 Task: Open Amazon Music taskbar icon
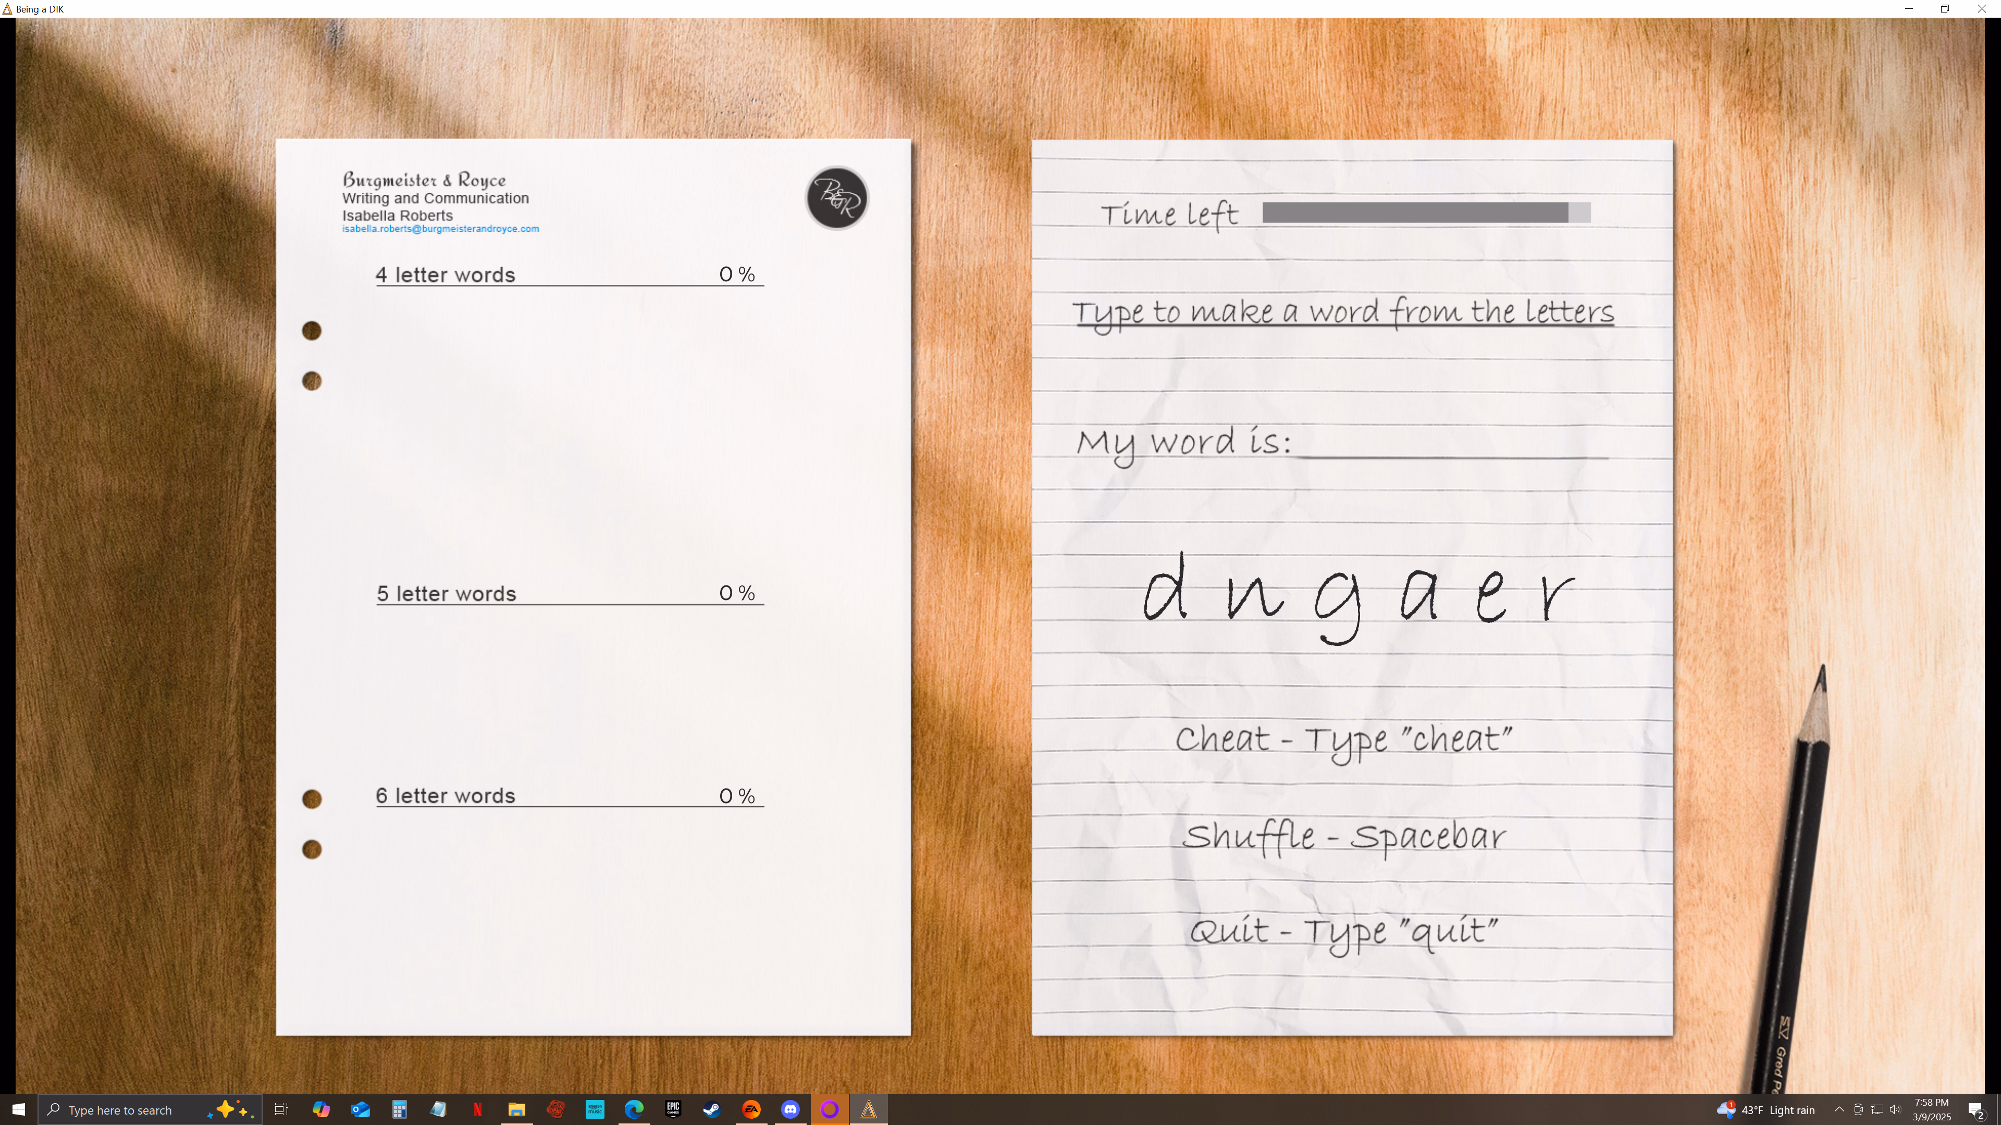pyautogui.click(x=595, y=1109)
